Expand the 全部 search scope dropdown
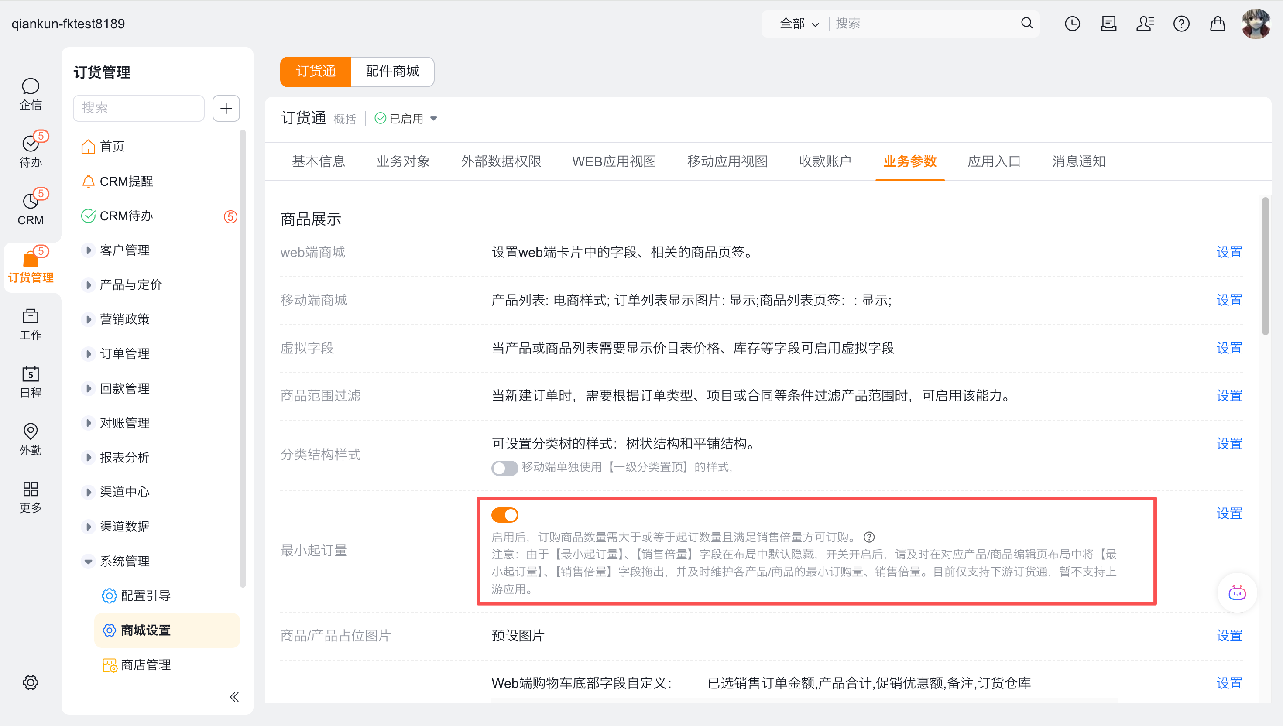Screen dimensions: 1283x726 coord(799,24)
